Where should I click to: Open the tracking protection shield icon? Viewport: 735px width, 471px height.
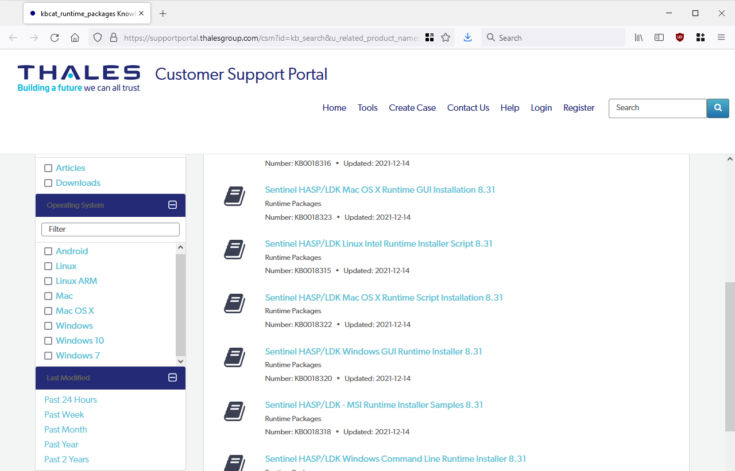pyautogui.click(x=98, y=38)
